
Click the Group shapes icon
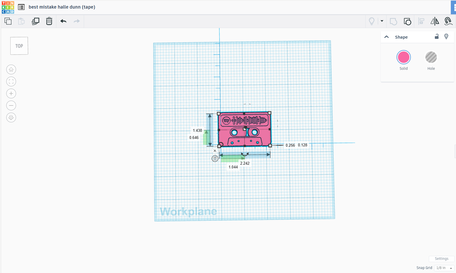(394, 21)
